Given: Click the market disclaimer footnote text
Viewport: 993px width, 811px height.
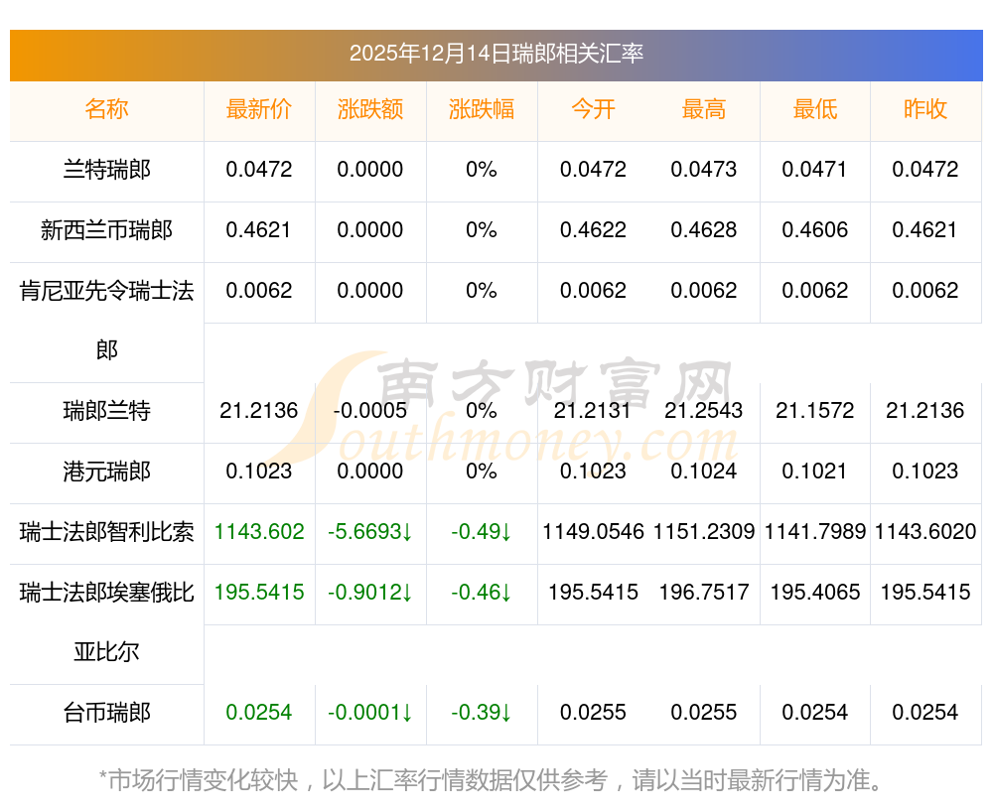Looking at the screenshot, I should click(x=492, y=780).
